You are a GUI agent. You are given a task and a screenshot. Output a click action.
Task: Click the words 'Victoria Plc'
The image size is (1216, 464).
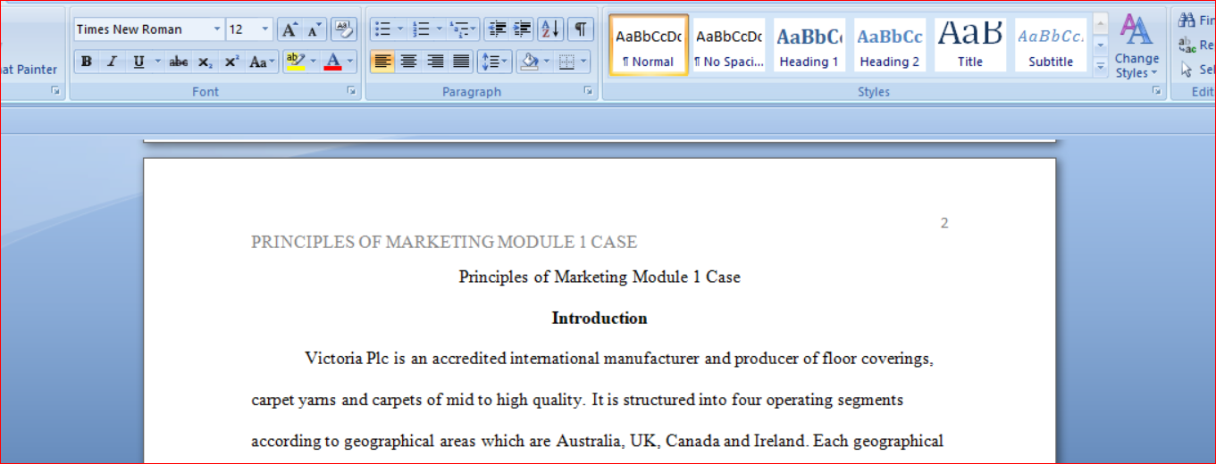coord(346,359)
